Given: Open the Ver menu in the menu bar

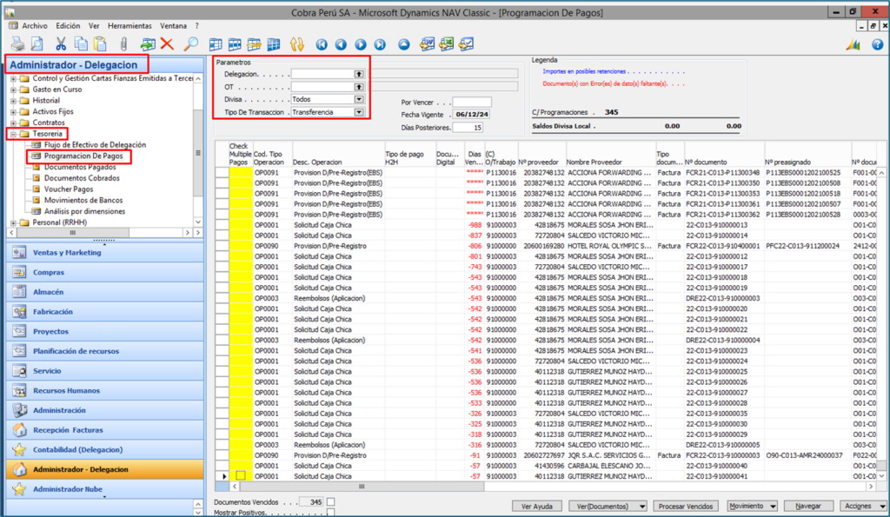Looking at the screenshot, I should tap(94, 25).
